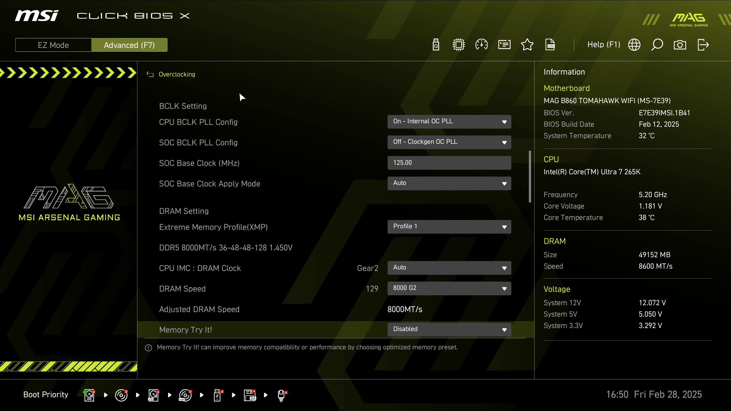Image resolution: width=731 pixels, height=411 pixels.
Task: Expand the DRAM Speed 8000 G2 dropdown
Action: pyautogui.click(x=449, y=288)
